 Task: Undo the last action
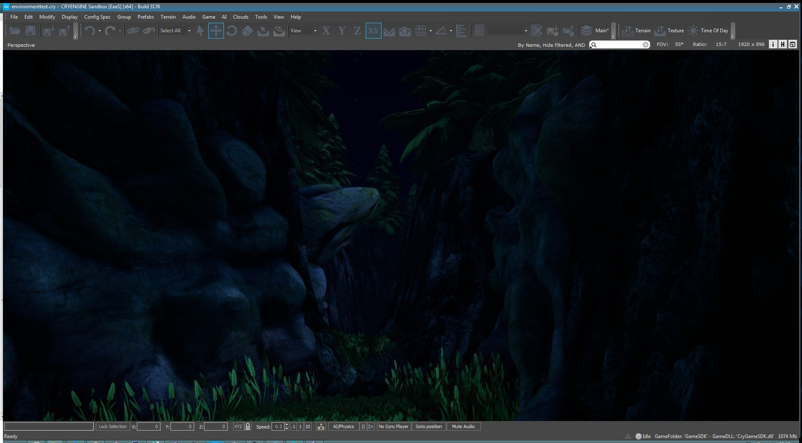point(90,31)
